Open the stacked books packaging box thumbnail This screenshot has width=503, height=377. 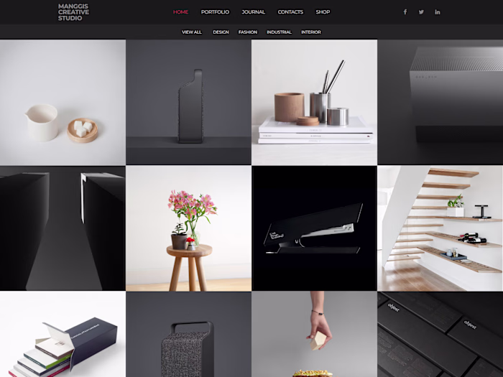tap(63, 334)
